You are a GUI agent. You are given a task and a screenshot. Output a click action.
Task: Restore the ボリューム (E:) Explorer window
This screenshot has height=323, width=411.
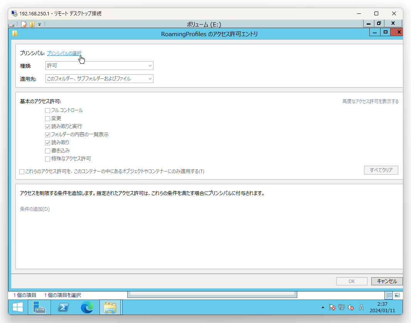pos(379,23)
